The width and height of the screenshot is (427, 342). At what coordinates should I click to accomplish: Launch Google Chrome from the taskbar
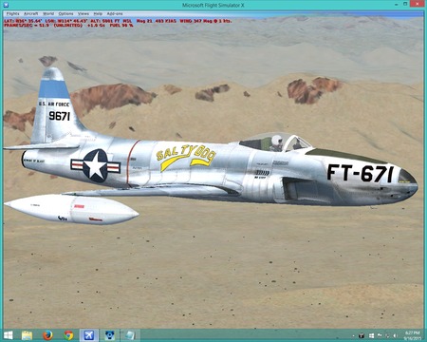[x=68, y=335]
